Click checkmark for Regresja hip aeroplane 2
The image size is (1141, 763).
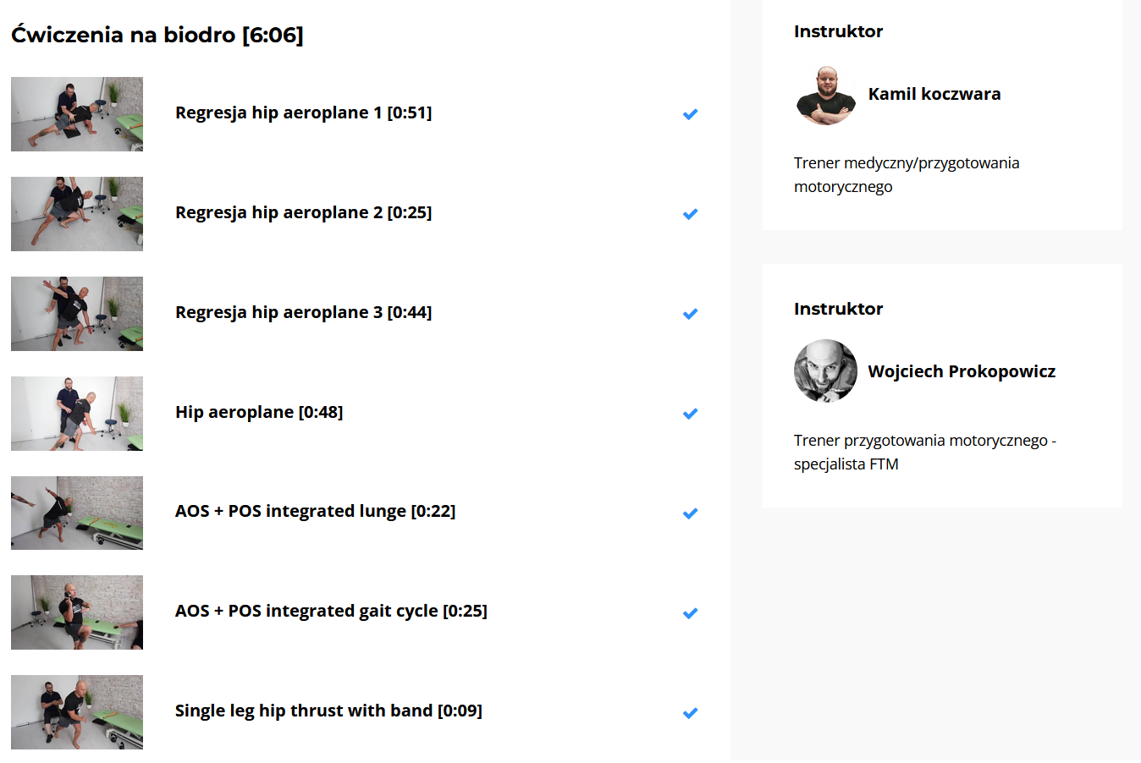point(690,214)
